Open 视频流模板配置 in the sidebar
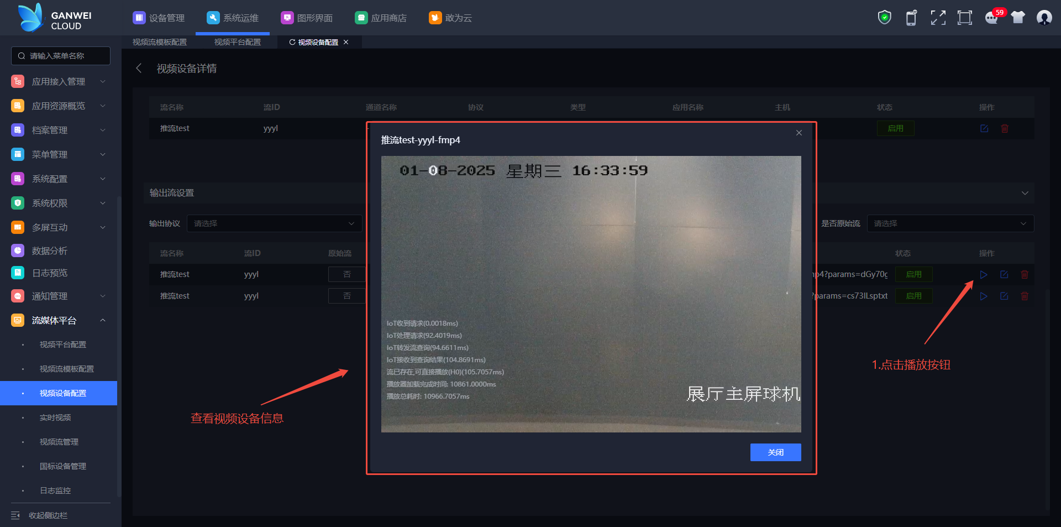1061x527 pixels. tap(67, 369)
